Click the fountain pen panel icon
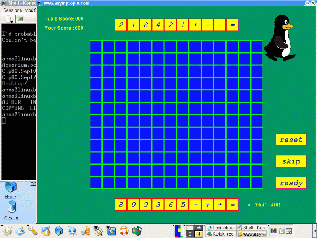This screenshot has width=317, height=238. point(98,231)
